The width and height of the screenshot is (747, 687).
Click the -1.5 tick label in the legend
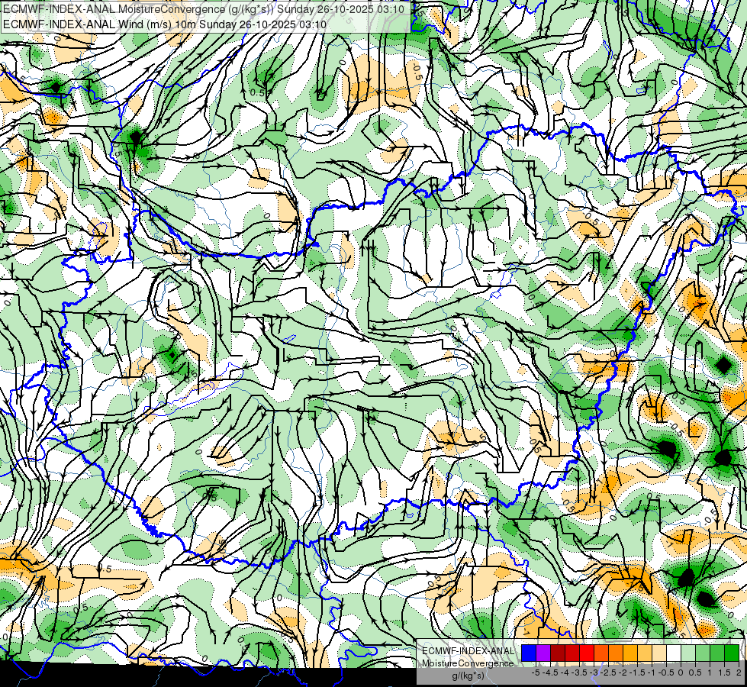coord(637,672)
